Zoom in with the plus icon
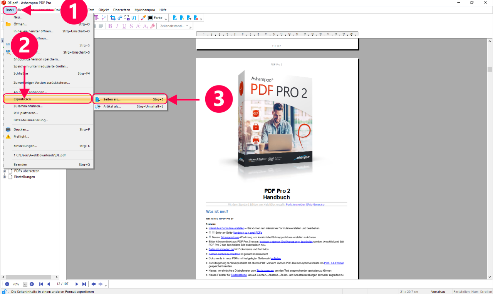Viewport: 493px width, 294px height. pyautogui.click(x=32, y=284)
